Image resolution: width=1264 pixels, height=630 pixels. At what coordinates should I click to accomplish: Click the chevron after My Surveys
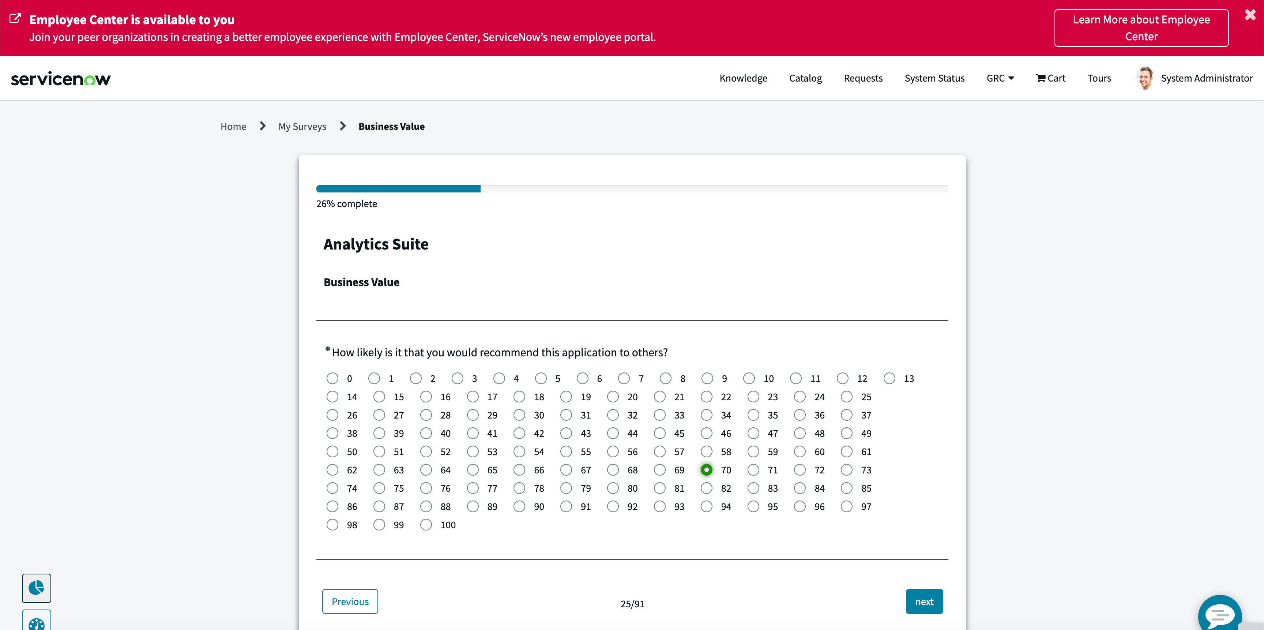(342, 126)
